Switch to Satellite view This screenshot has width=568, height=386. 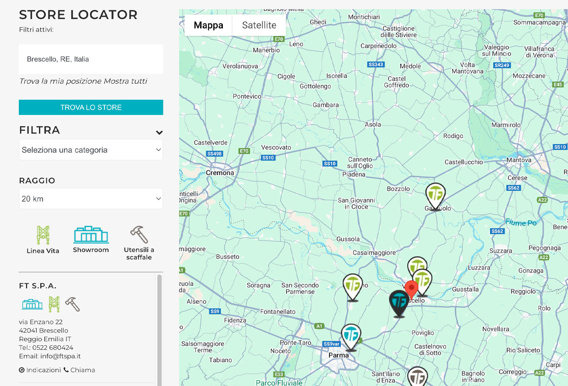pos(259,25)
